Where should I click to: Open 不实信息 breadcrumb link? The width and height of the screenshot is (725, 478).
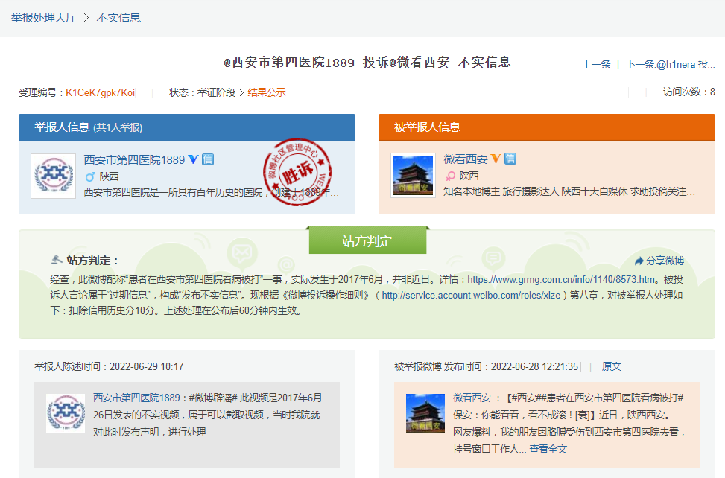pos(118,18)
